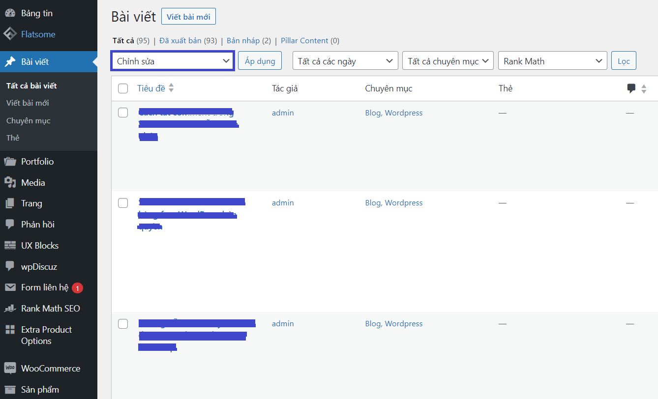This screenshot has width=658, height=399.
Task: Select Tất cả bài viết submenu
Action: coord(31,85)
